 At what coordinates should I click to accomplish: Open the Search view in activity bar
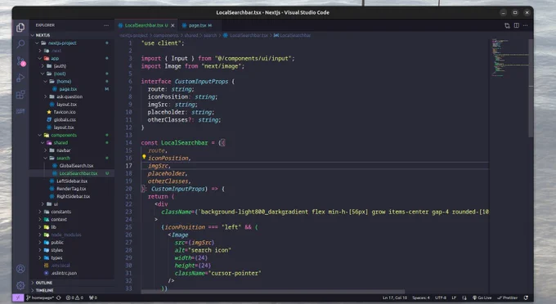tap(20, 44)
